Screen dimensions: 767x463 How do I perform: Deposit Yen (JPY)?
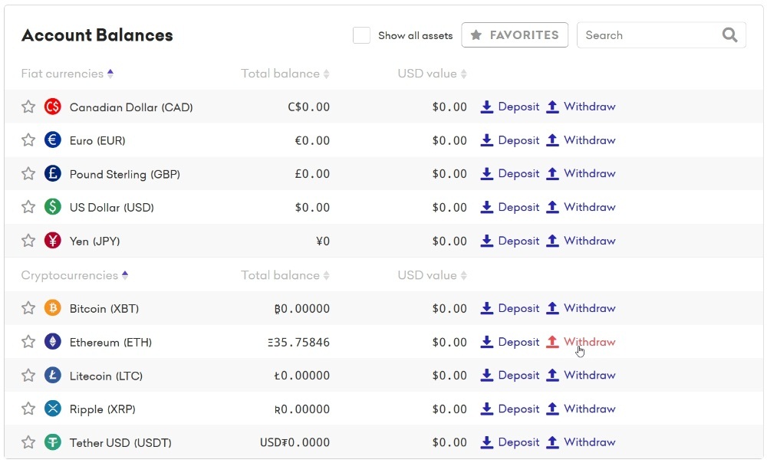[x=510, y=241]
